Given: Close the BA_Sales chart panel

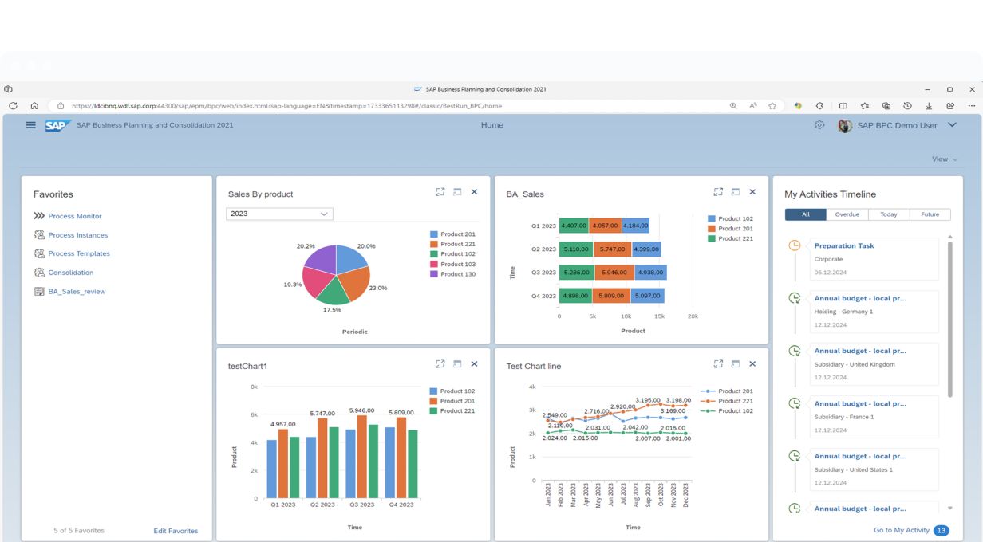Looking at the screenshot, I should point(752,192).
